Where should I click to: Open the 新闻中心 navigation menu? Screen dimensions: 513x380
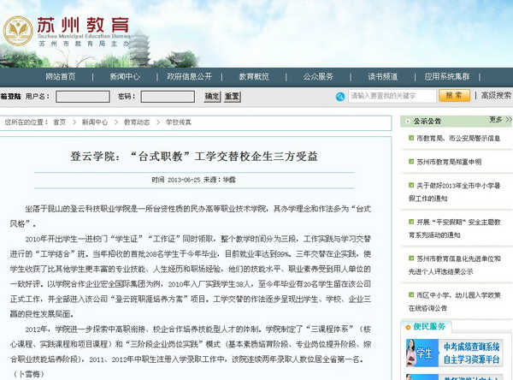126,76
